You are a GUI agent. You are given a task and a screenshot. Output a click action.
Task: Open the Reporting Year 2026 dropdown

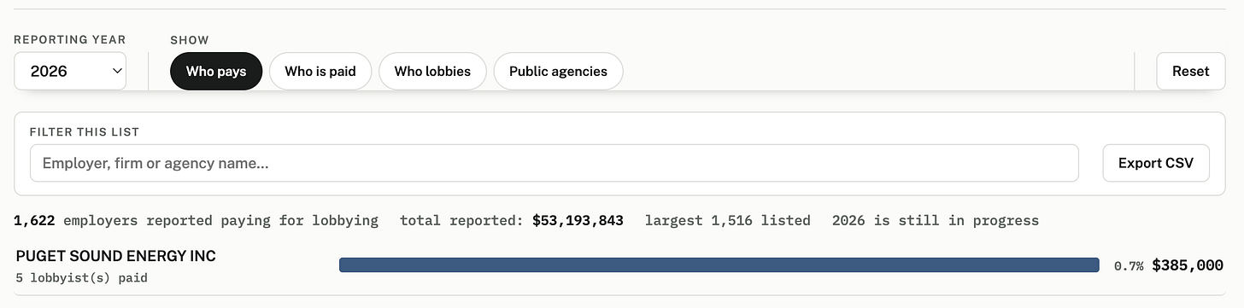click(x=70, y=72)
